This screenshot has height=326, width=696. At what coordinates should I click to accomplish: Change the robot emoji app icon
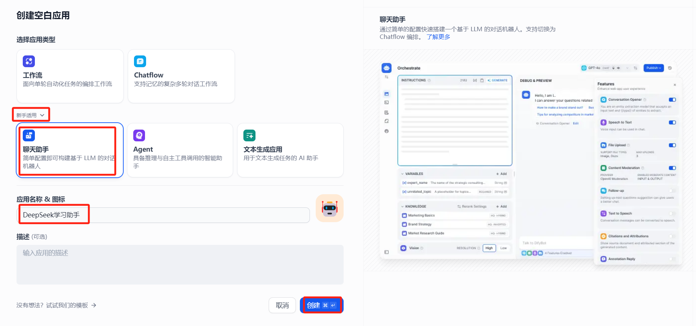pos(330,208)
